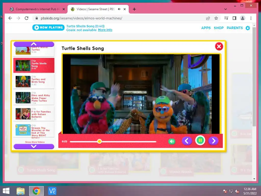The image size is (261, 196).
Task: Share this page from the address bar
Action: click(x=208, y=18)
